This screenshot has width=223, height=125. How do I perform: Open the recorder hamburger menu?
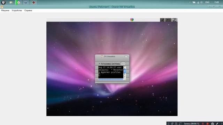(168, 124)
